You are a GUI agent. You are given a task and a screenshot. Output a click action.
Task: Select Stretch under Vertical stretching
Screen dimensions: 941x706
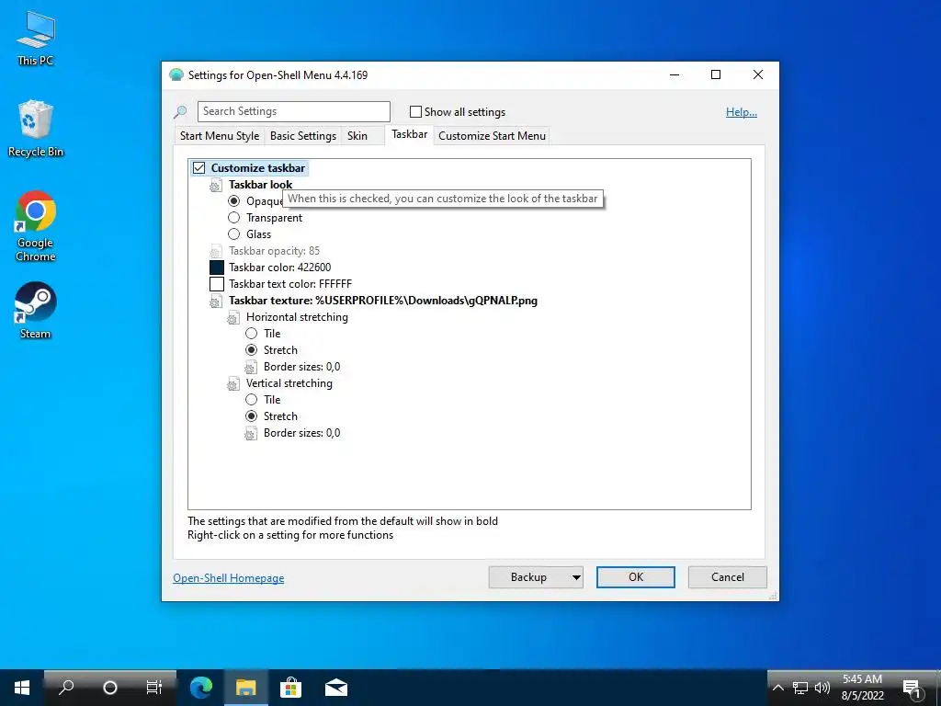252,416
